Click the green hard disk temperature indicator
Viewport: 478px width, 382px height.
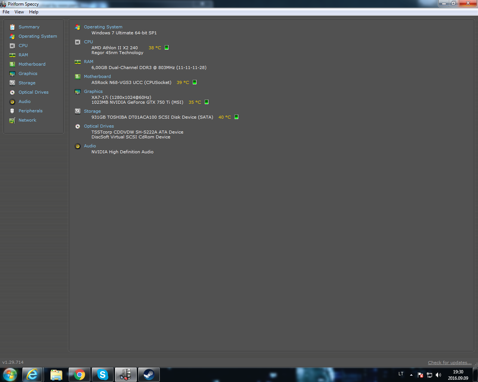236,117
